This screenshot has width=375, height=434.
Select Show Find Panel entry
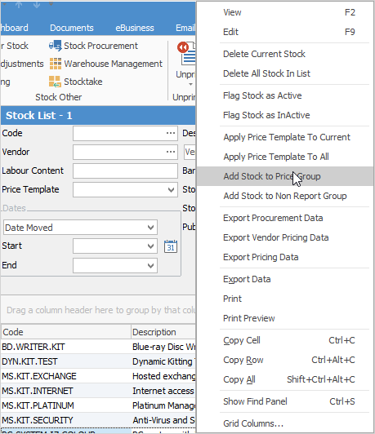285,401
